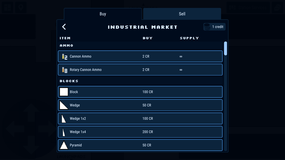Screen dimensions: 285x160
Task: Switch to the Sell tab
Action: (182, 14)
